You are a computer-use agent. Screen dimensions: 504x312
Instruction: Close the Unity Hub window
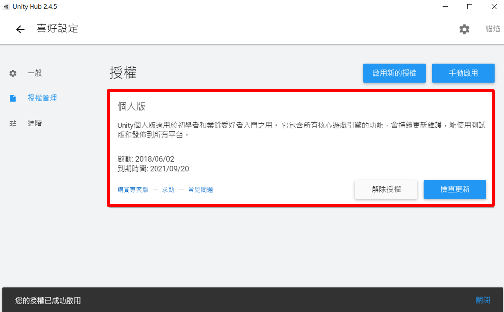(494, 7)
